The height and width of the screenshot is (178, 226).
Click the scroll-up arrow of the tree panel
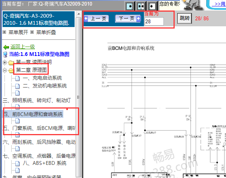[x=79, y=14]
